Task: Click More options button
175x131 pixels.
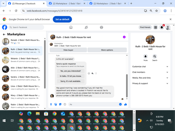Action: coord(107,50)
